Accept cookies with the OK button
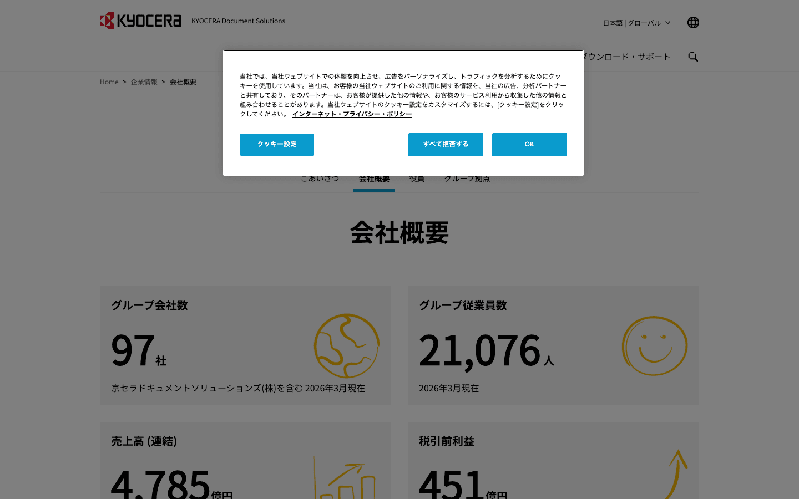 tap(529, 145)
